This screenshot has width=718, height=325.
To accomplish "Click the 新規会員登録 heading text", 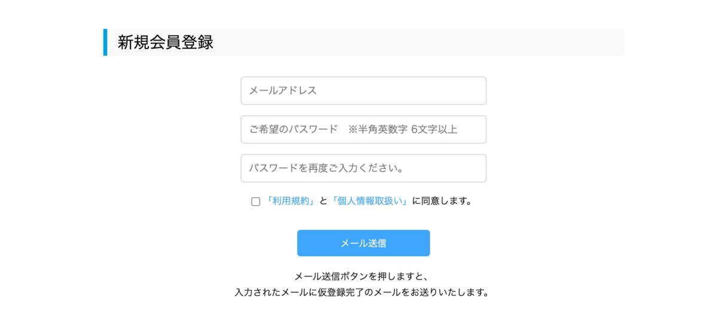I will coord(165,42).
